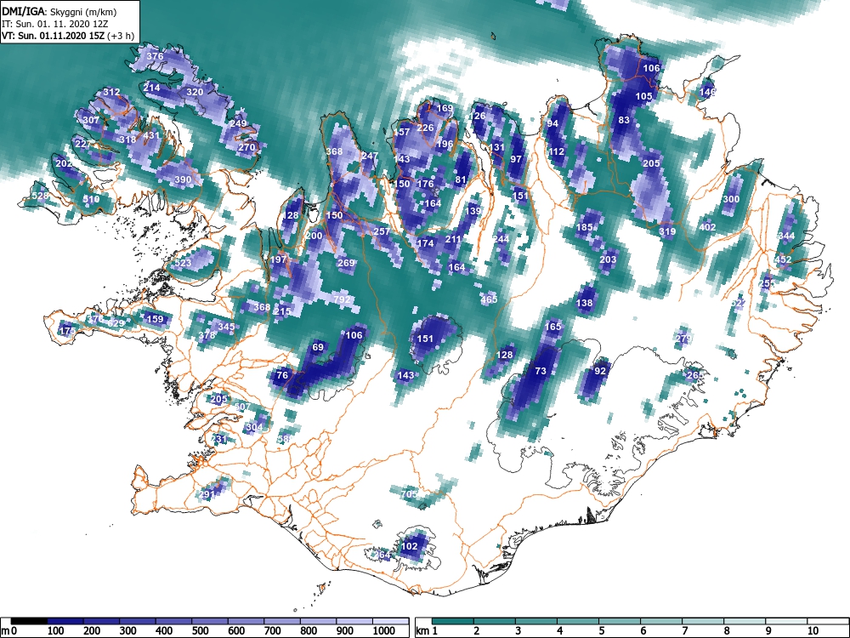Click the visibility value 390
The image size is (850, 638).
point(183,179)
